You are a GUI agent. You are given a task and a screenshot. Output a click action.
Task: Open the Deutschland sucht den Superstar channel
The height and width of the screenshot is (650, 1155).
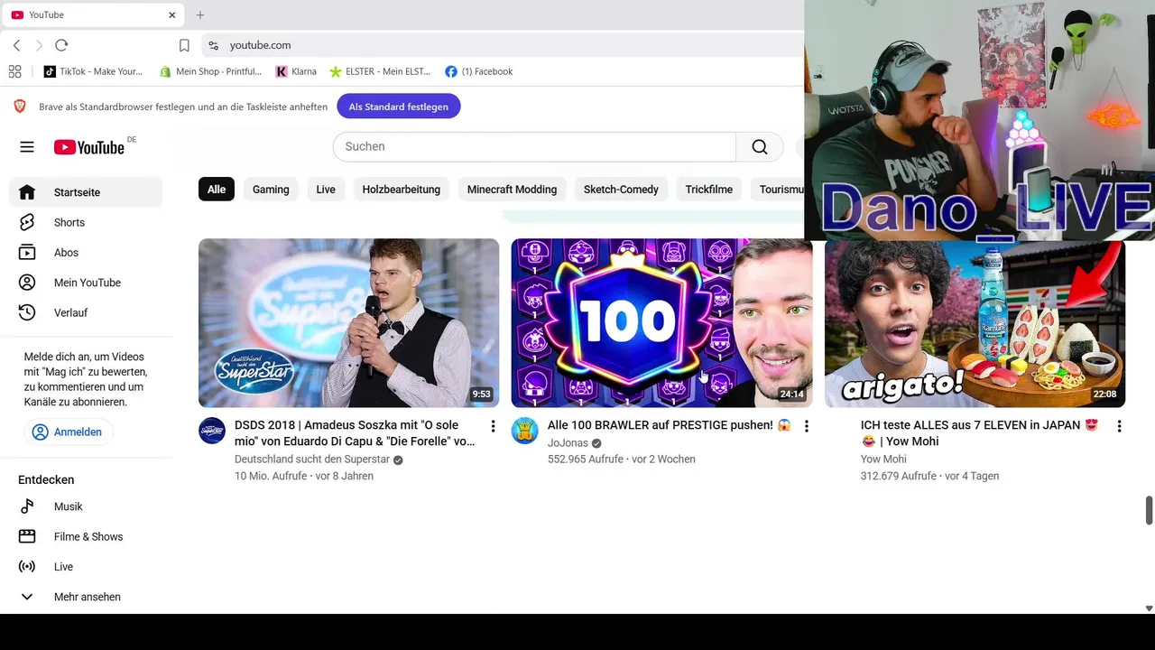(x=312, y=460)
